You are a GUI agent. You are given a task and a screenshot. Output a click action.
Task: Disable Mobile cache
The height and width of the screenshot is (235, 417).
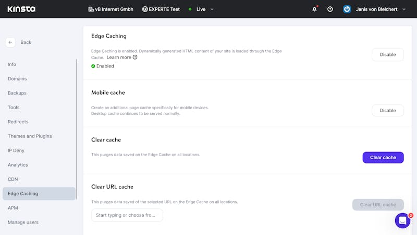pos(387,111)
